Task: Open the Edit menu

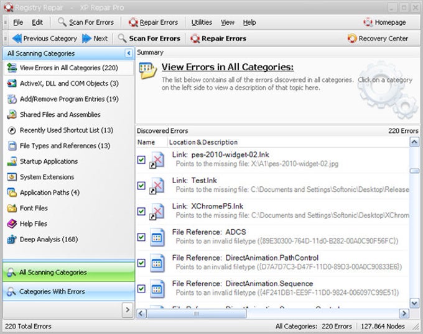Action: [37, 22]
